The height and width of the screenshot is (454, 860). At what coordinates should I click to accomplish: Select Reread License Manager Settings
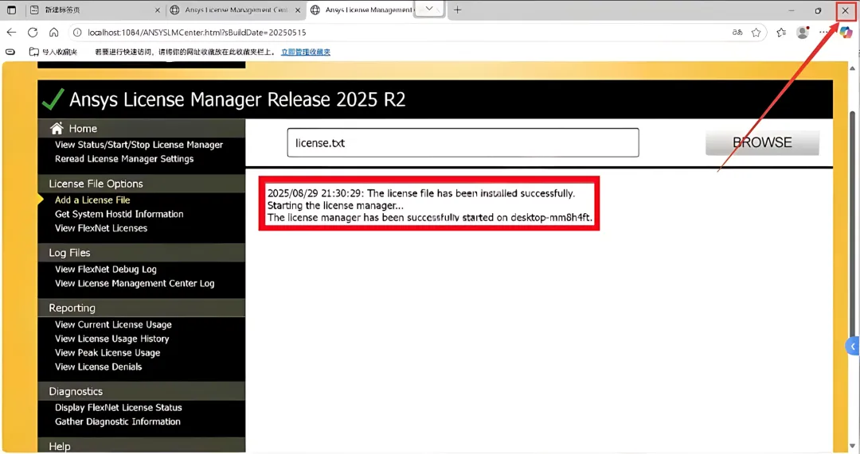[124, 159]
